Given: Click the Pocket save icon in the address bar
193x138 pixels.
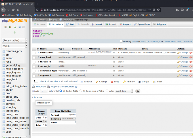Looking at the screenshot, I should (154, 10).
